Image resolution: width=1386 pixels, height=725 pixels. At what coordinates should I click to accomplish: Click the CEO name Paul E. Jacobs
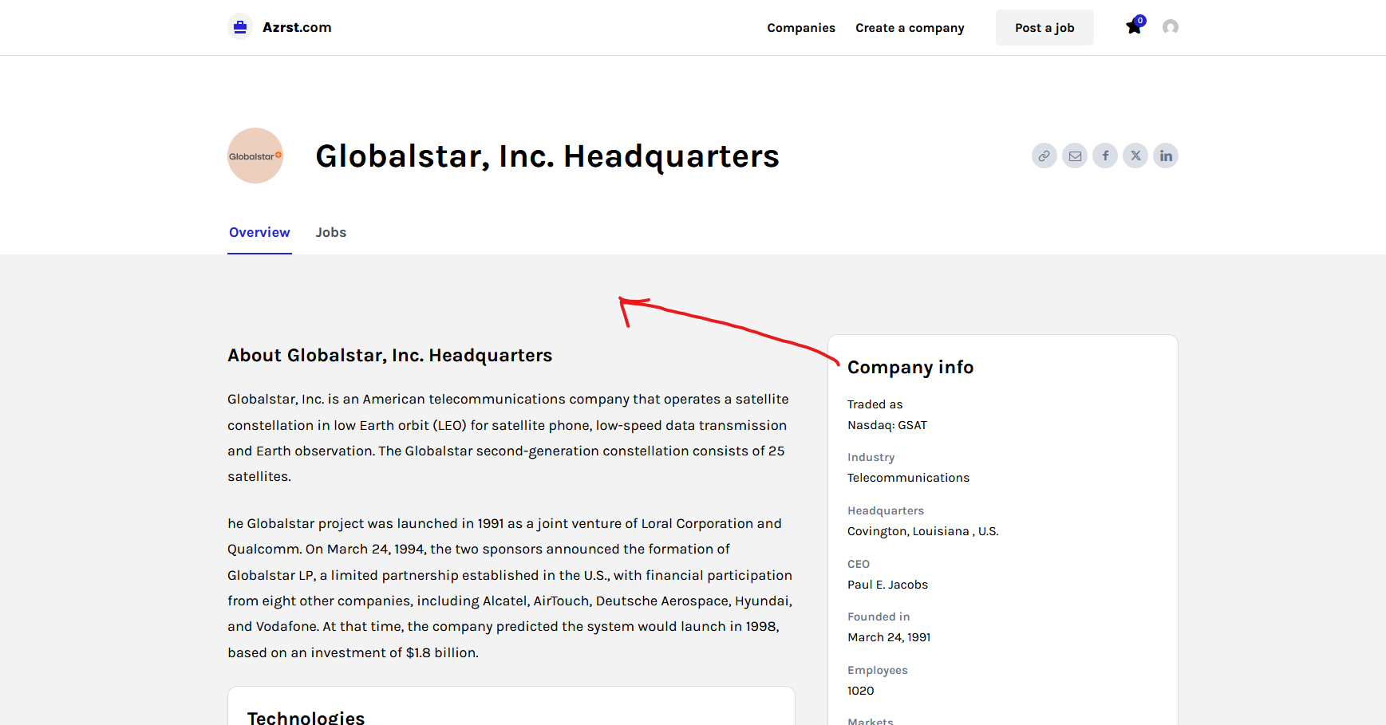point(887,585)
